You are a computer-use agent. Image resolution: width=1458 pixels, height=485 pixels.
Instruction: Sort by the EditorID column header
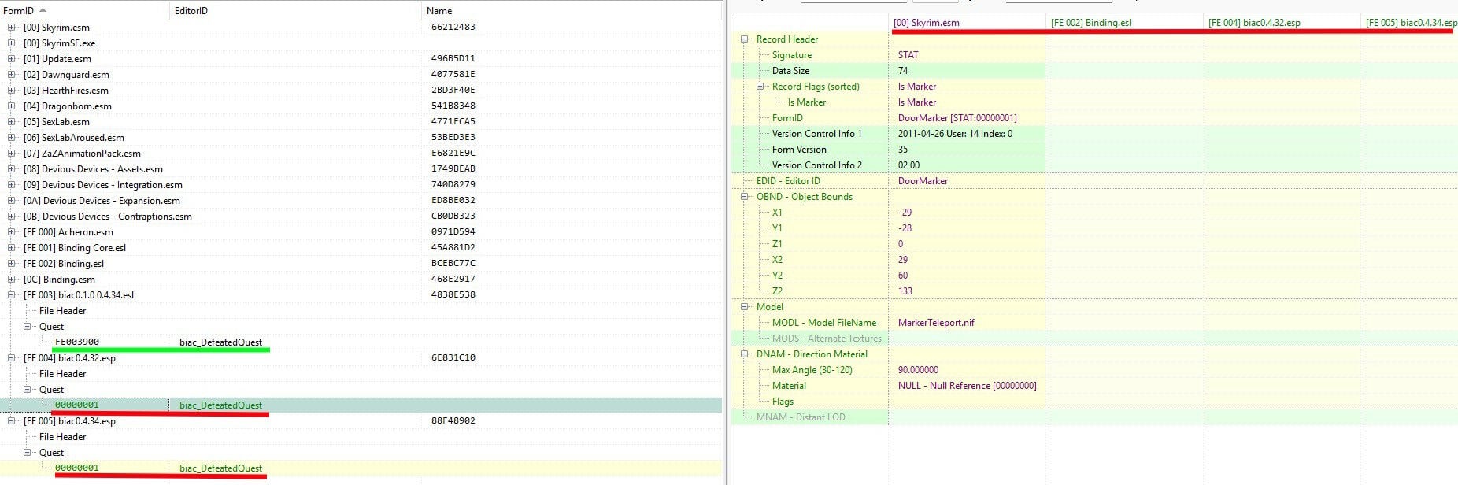pos(295,10)
